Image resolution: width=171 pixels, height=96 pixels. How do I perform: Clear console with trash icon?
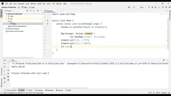[x=8, y=80]
